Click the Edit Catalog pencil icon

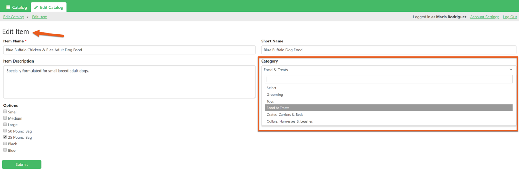tap(36, 7)
